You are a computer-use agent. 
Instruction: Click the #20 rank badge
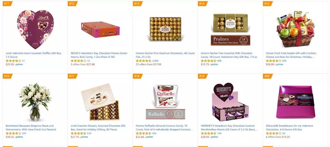[x=267, y=76]
